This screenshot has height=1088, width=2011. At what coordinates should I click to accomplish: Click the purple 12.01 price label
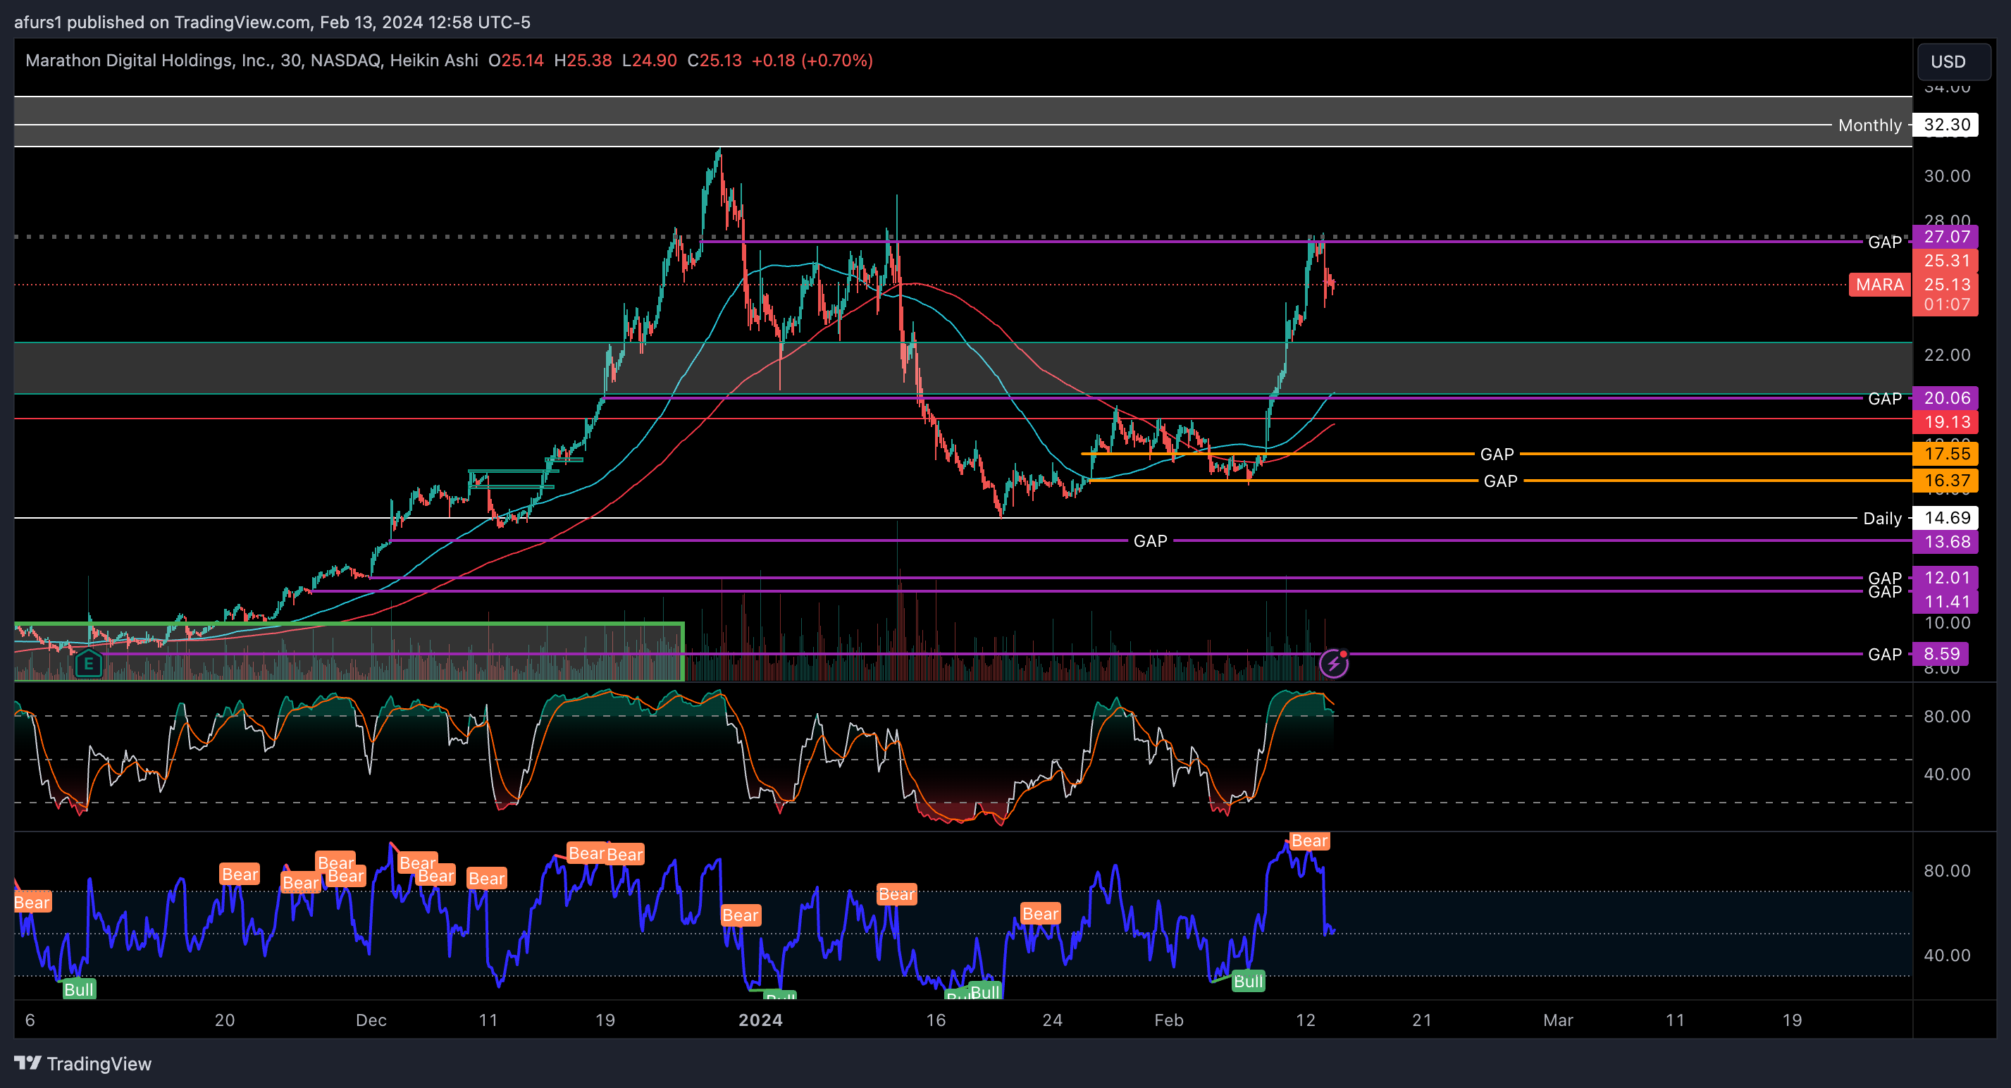[x=1945, y=578]
